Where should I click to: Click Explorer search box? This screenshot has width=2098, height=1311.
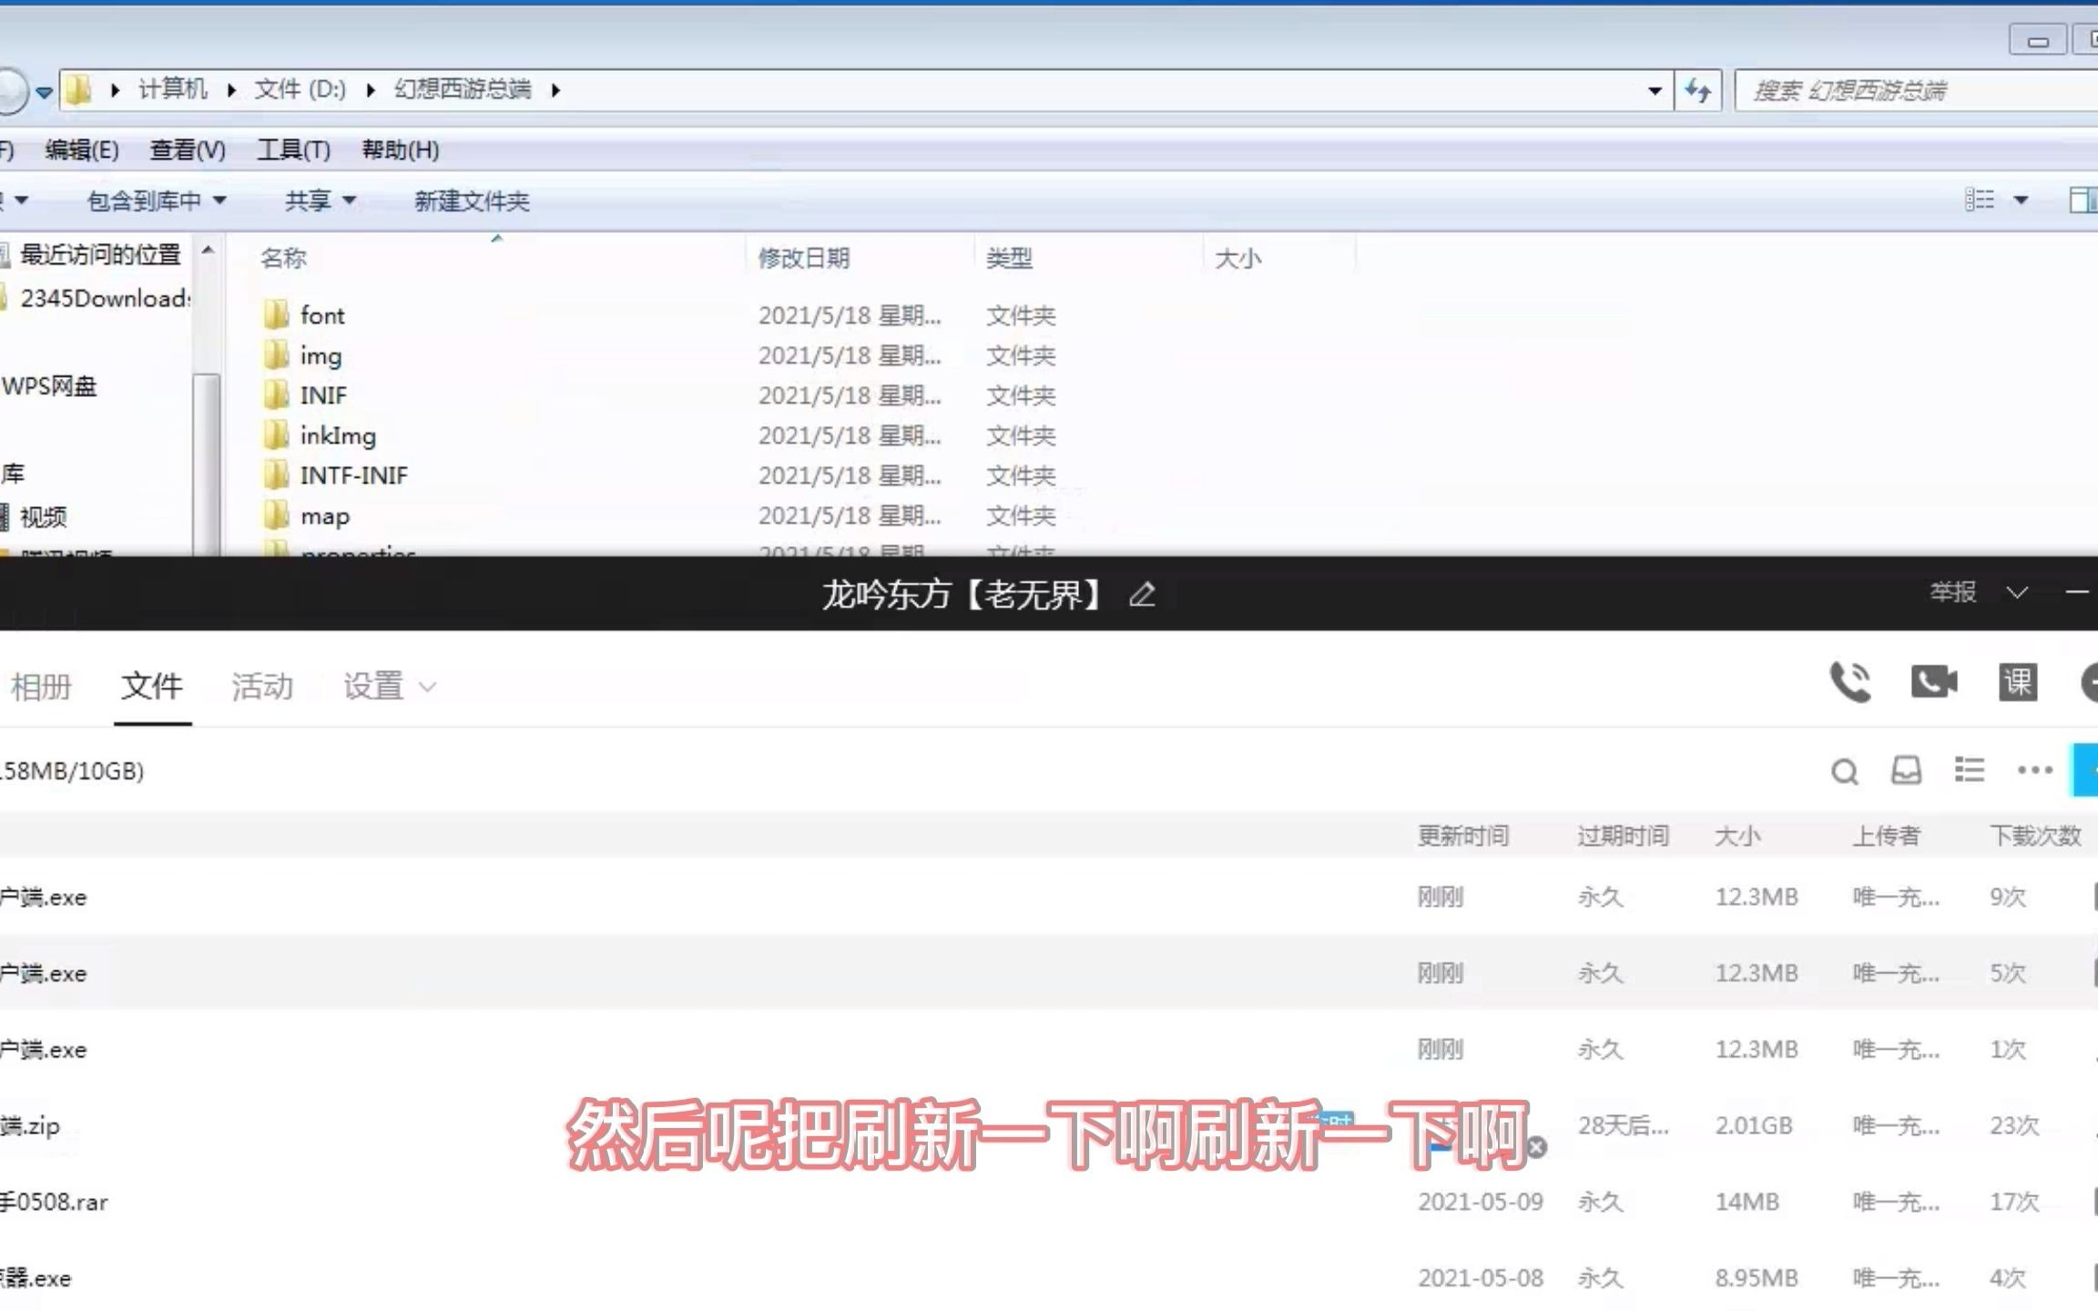point(1916,90)
